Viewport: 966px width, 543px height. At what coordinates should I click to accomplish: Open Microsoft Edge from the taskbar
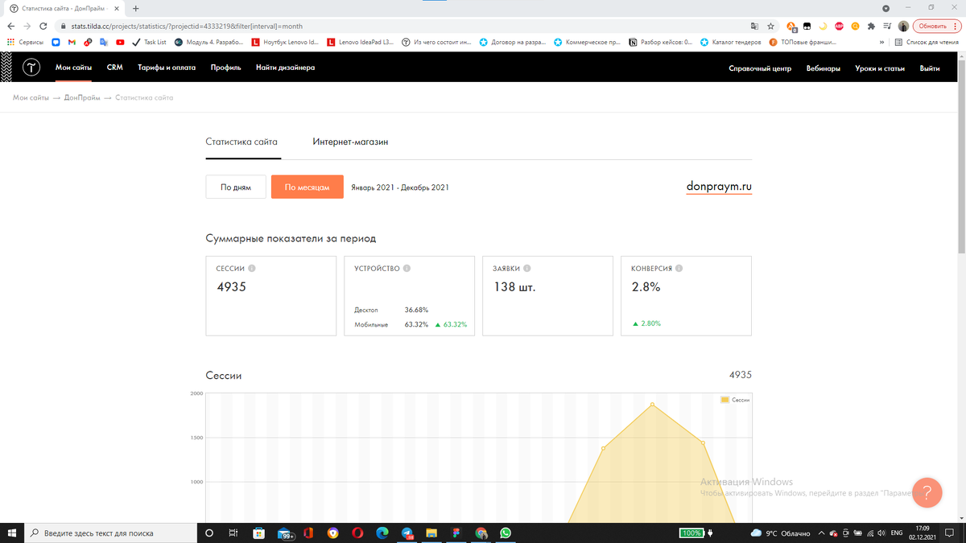(x=382, y=533)
